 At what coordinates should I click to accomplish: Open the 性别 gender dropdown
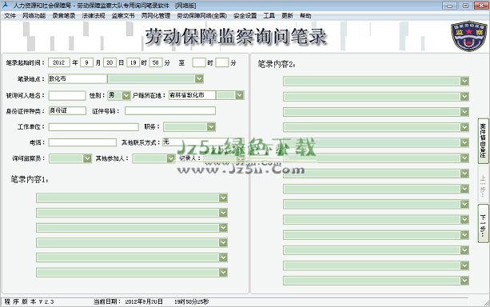tap(126, 95)
